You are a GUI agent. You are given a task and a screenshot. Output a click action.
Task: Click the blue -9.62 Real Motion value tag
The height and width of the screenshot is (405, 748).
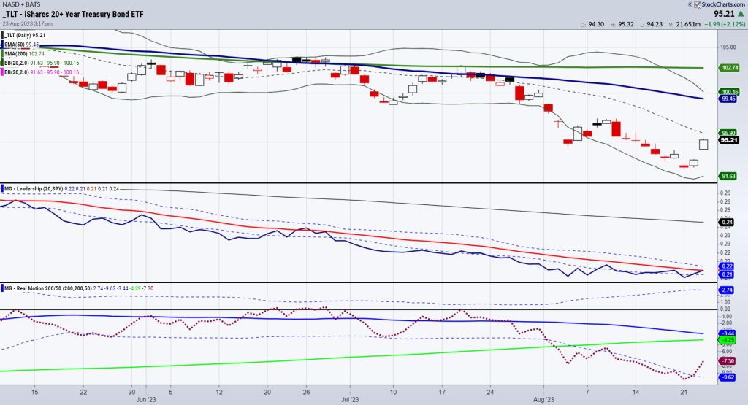pyautogui.click(x=727, y=377)
